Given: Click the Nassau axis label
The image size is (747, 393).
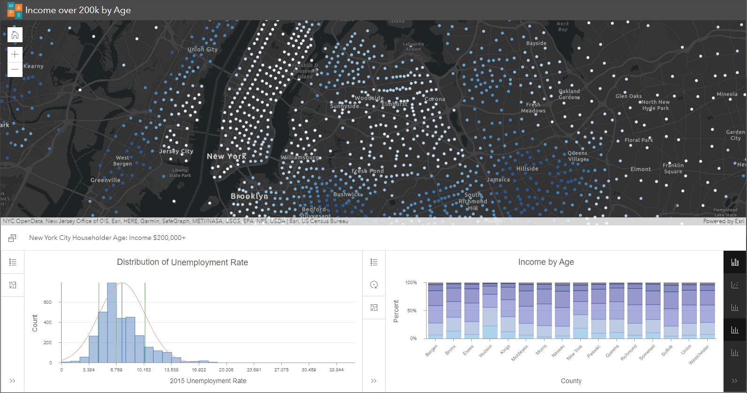Looking at the screenshot, I should (558, 351).
